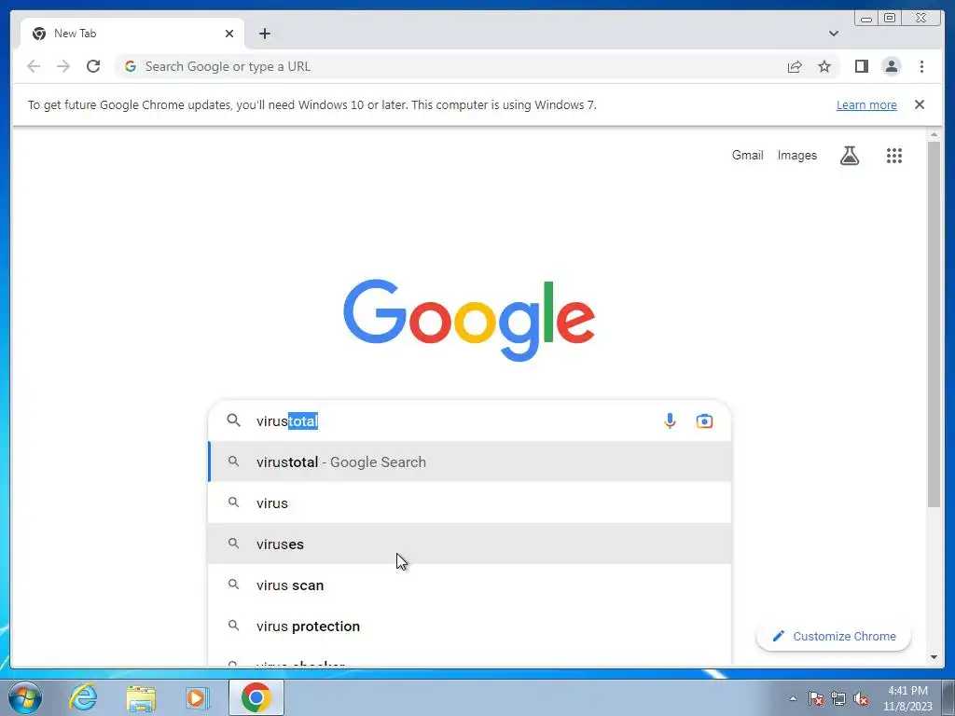Screen dimensions: 955x716
Task: Open the share this page icon
Action: click(795, 66)
